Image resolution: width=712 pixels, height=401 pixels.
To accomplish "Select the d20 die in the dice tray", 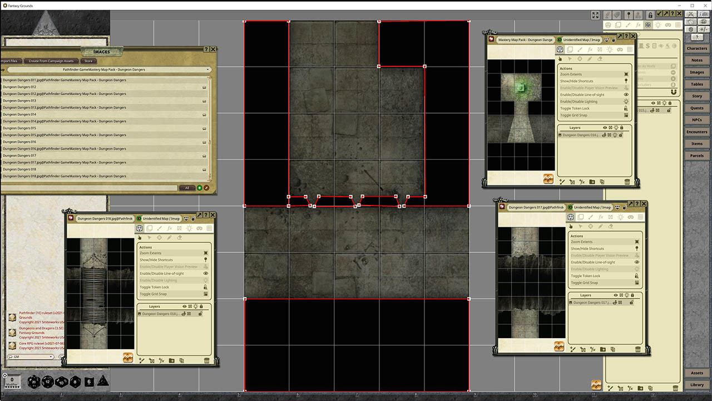I will pos(33,382).
